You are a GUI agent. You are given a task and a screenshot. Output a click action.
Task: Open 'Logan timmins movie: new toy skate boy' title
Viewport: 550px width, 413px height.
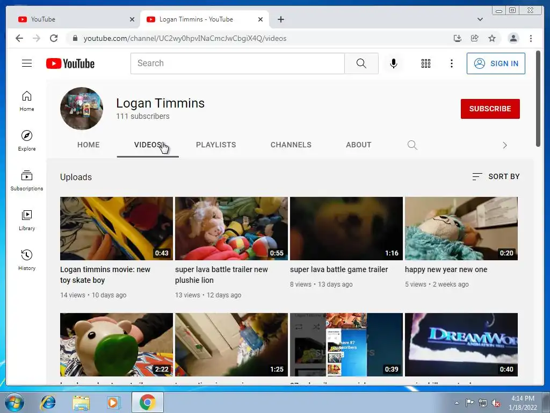click(105, 275)
